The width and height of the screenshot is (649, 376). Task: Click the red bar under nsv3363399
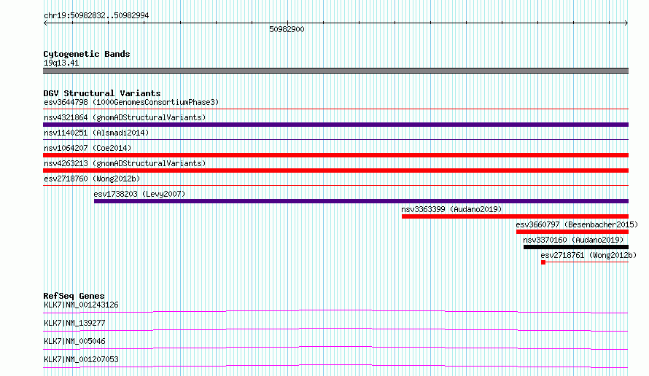click(516, 216)
